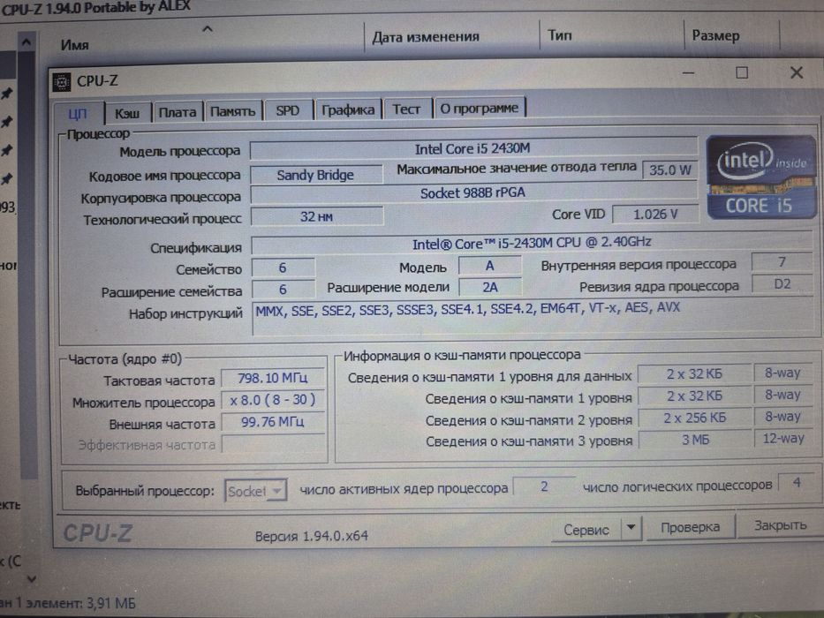Open the Плата tab

point(178,112)
